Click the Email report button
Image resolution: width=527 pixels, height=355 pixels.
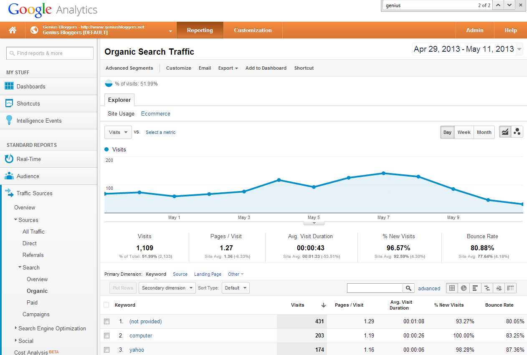(205, 68)
